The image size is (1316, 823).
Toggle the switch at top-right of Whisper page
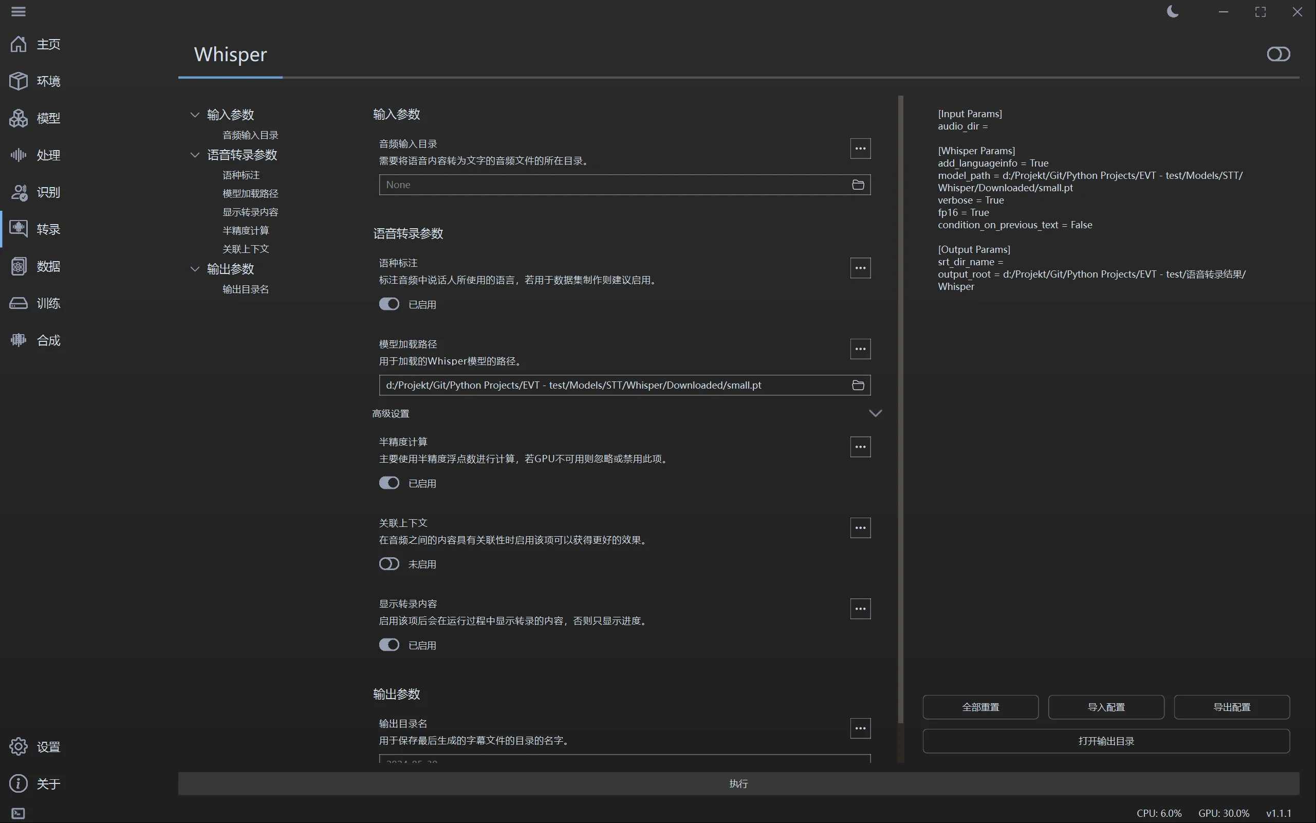tap(1278, 54)
